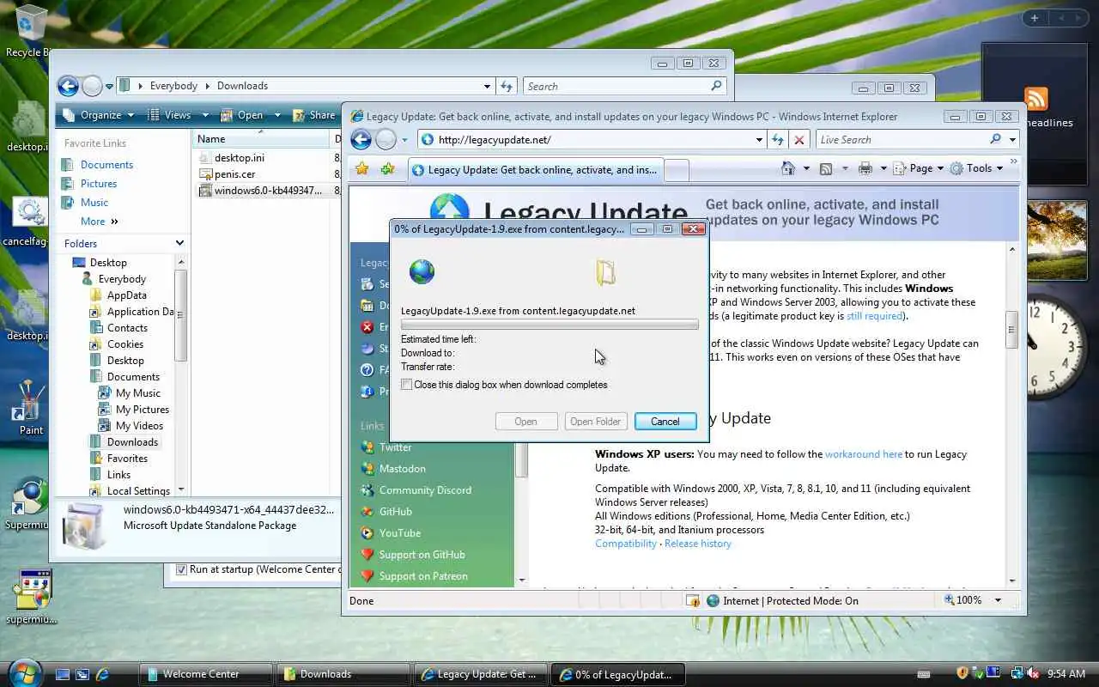1099x687 pixels.
Task: Click Share in the Explorer toolbar
Action: pos(313,115)
